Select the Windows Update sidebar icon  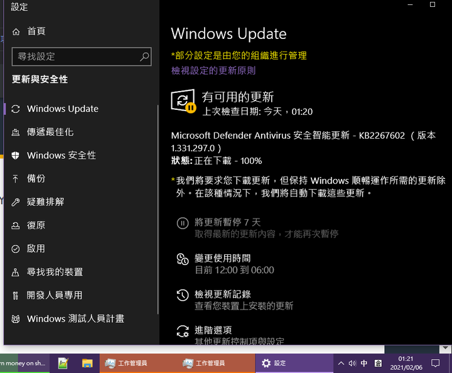pyautogui.click(x=16, y=109)
